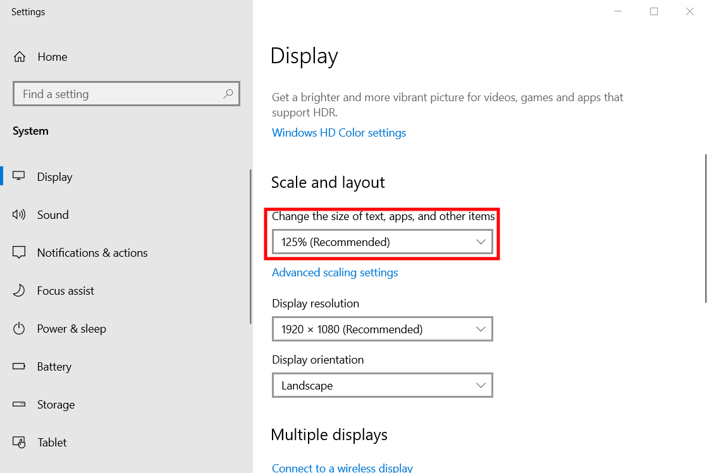This screenshot has height=473, width=707.
Task: Open Windows HD Color settings link
Action: pos(339,133)
